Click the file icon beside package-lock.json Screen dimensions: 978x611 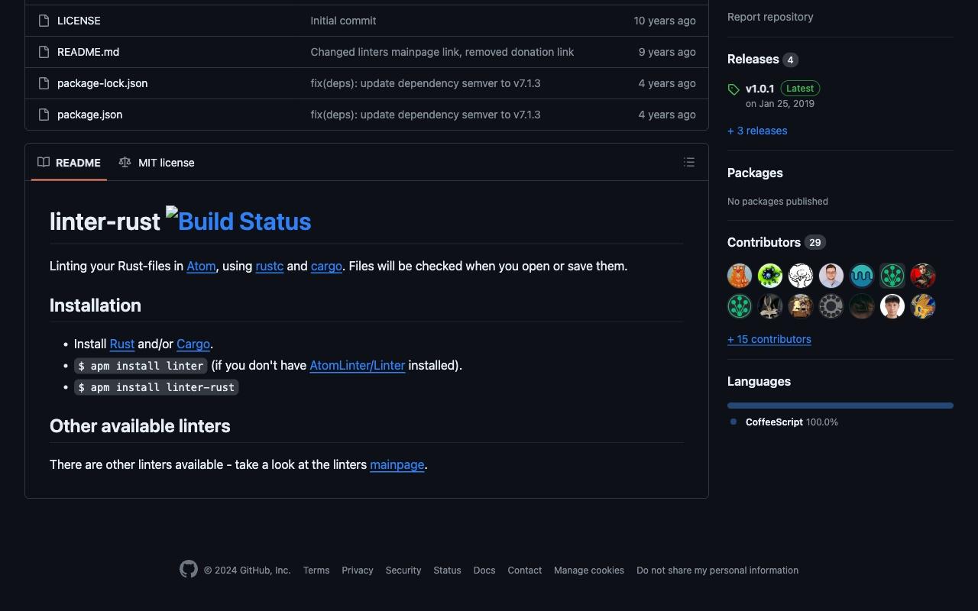(x=44, y=83)
